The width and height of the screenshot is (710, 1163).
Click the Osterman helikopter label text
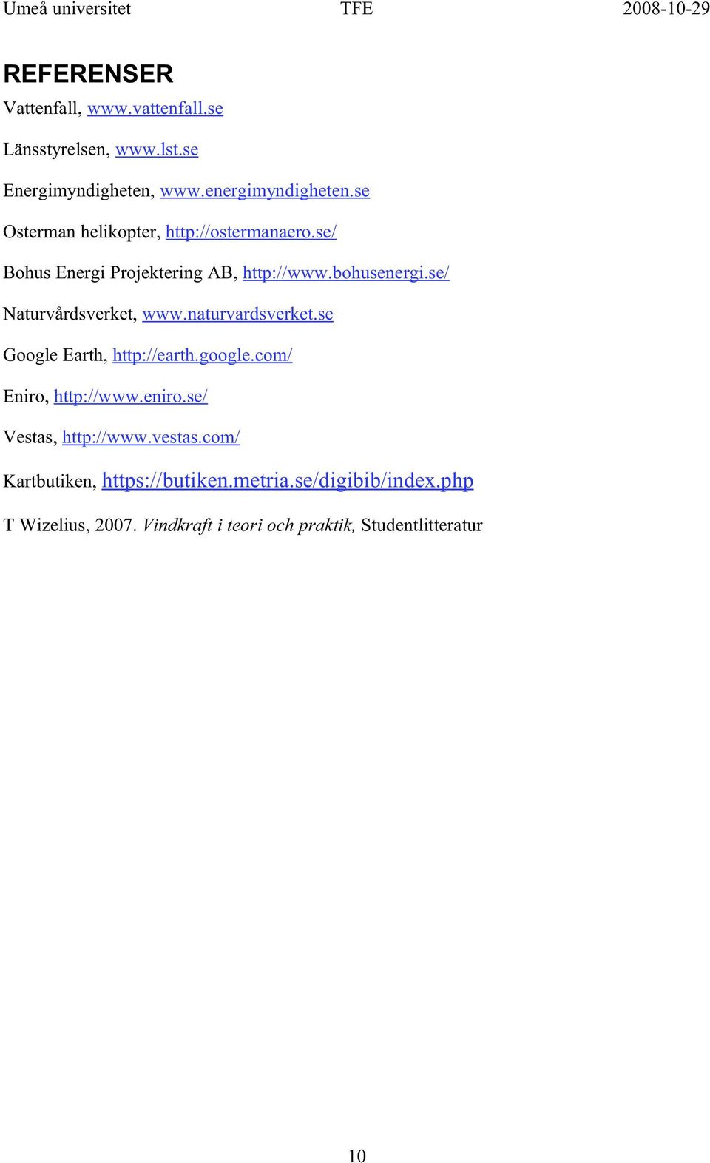pyautogui.click(x=81, y=232)
